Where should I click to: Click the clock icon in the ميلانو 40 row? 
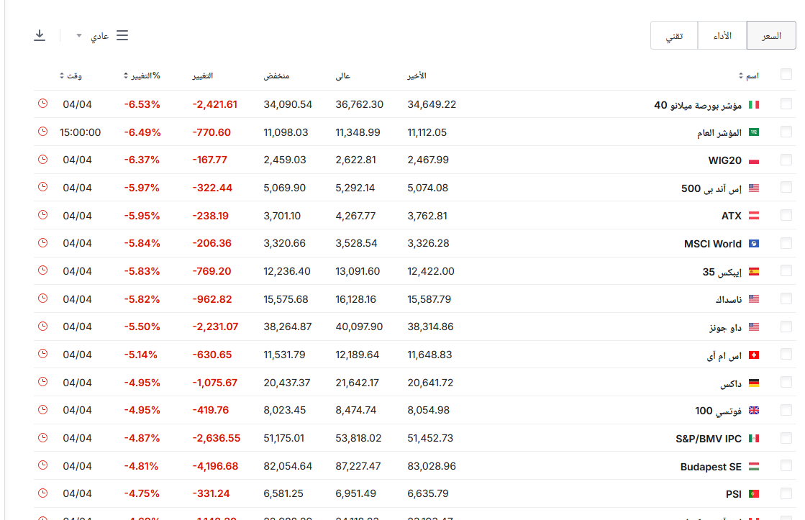click(x=42, y=104)
